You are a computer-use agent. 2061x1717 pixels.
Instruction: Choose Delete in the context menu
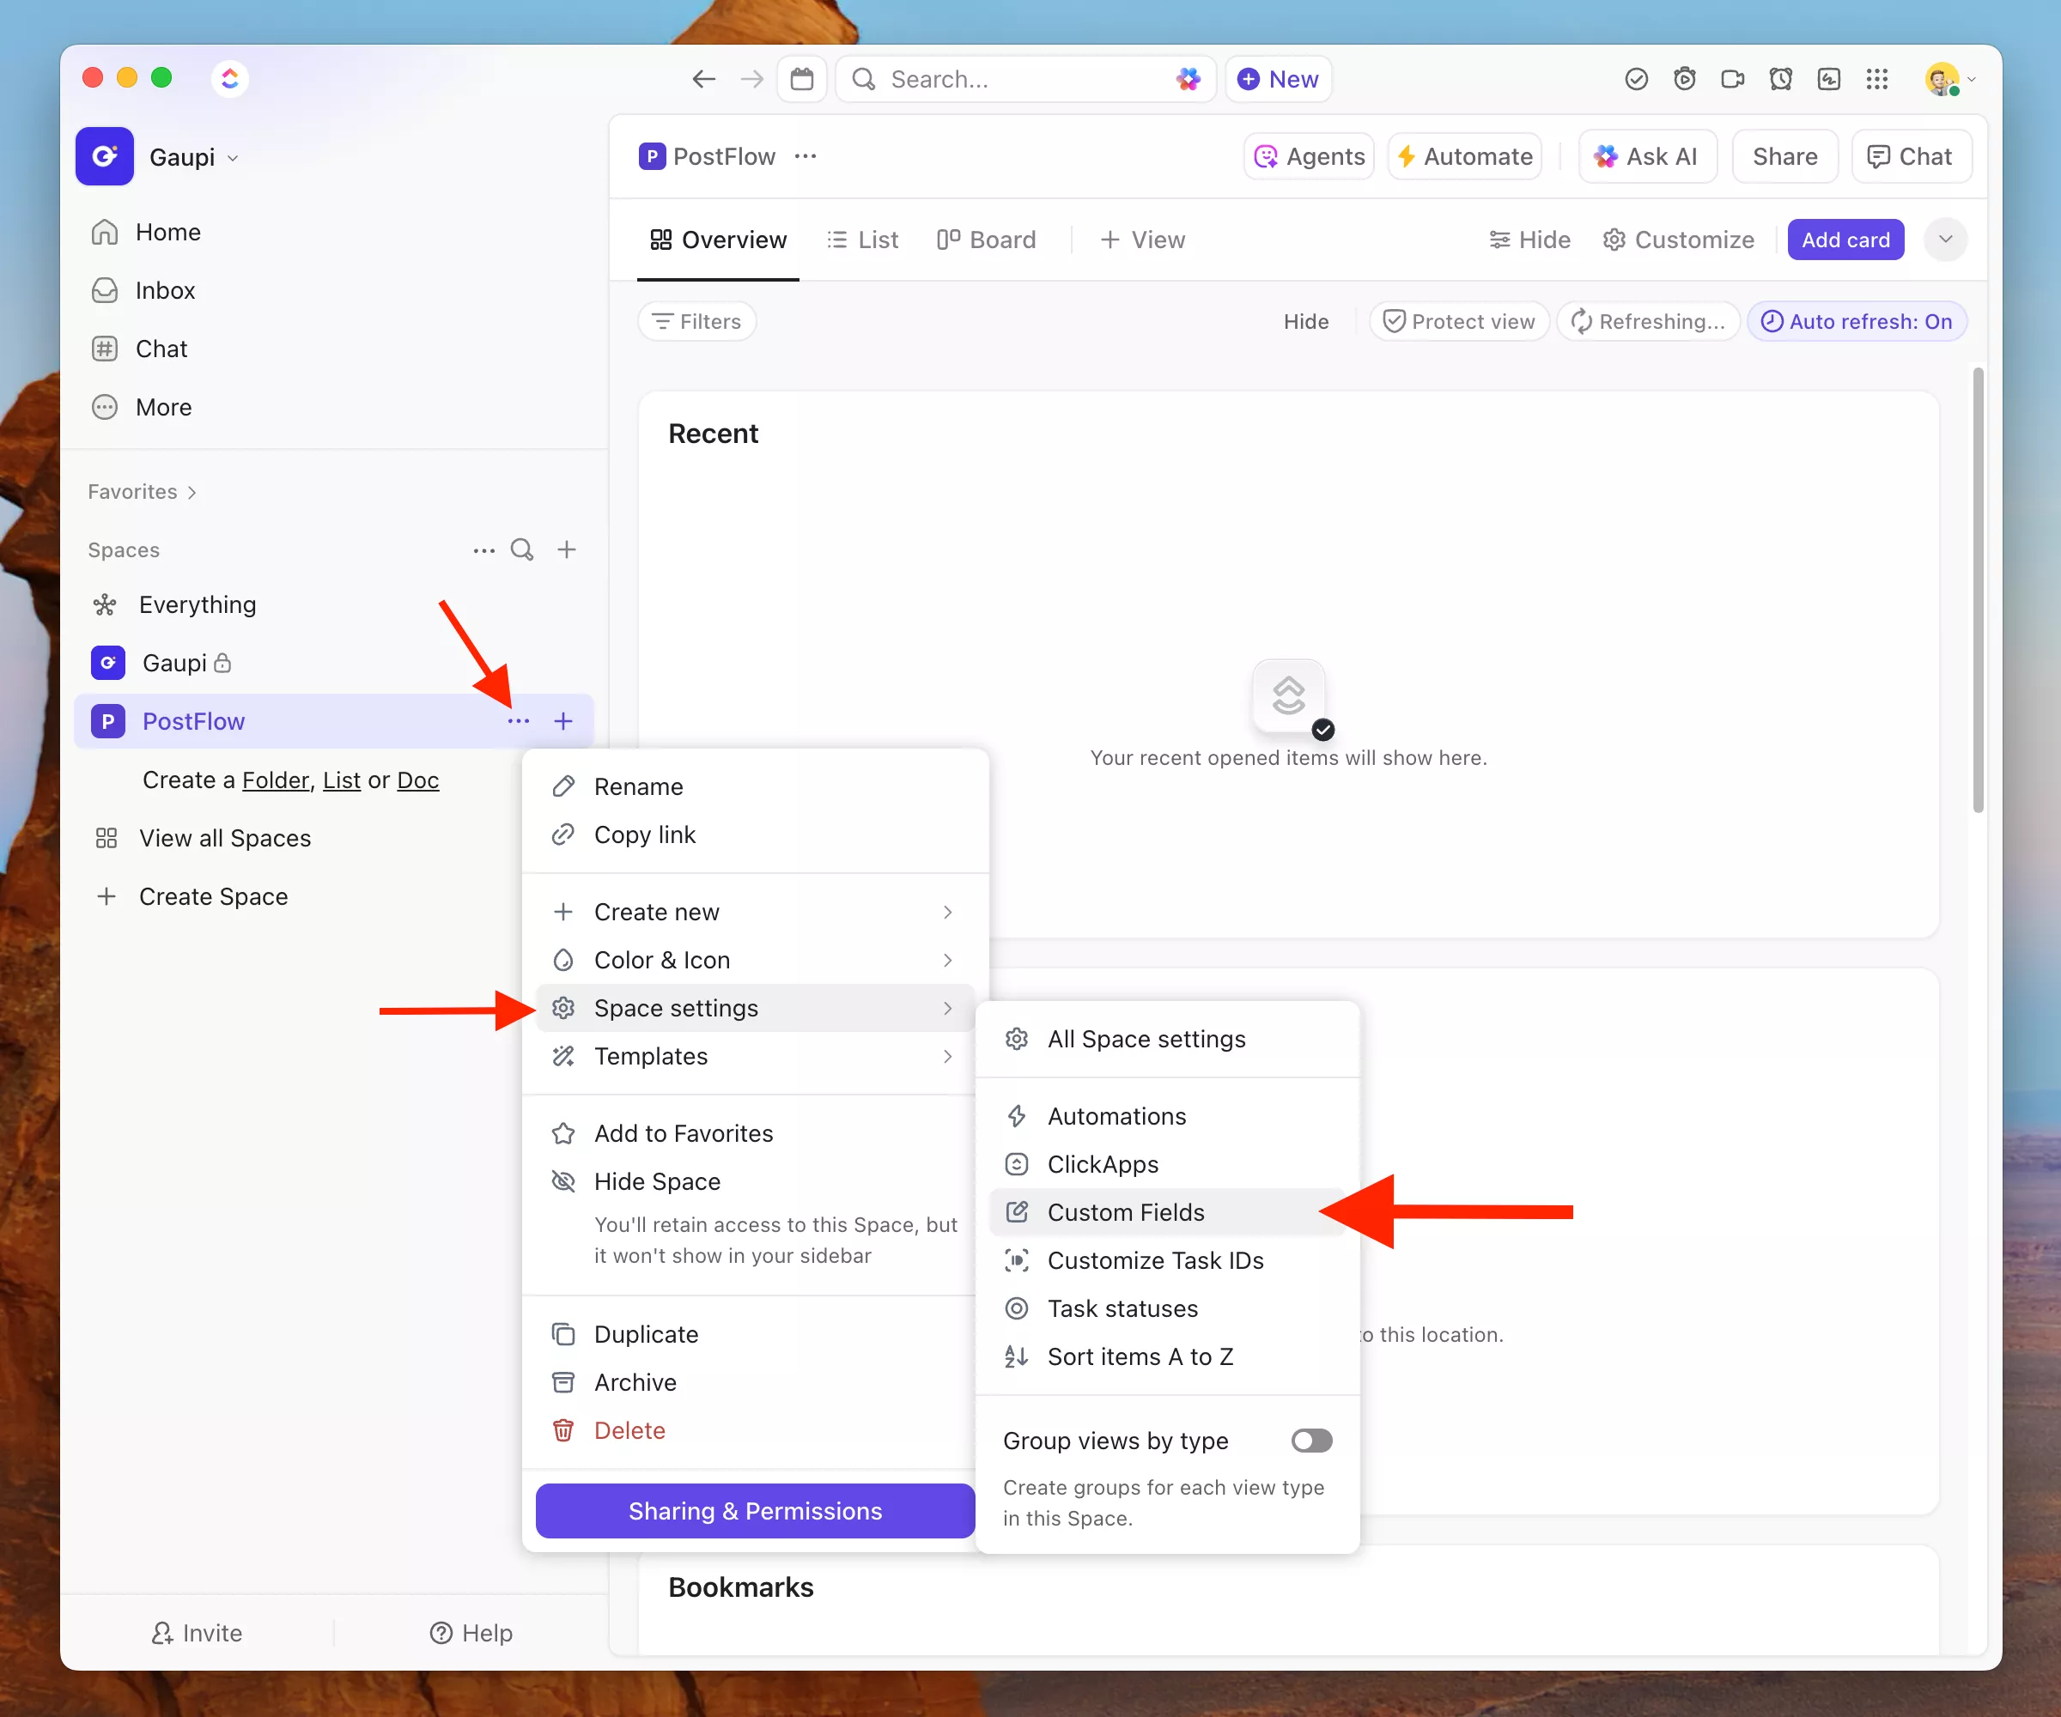coord(756,1431)
